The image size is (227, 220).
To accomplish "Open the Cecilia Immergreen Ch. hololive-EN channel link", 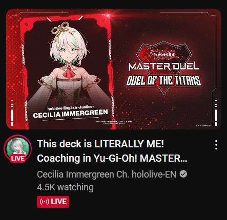I will coord(107,174).
